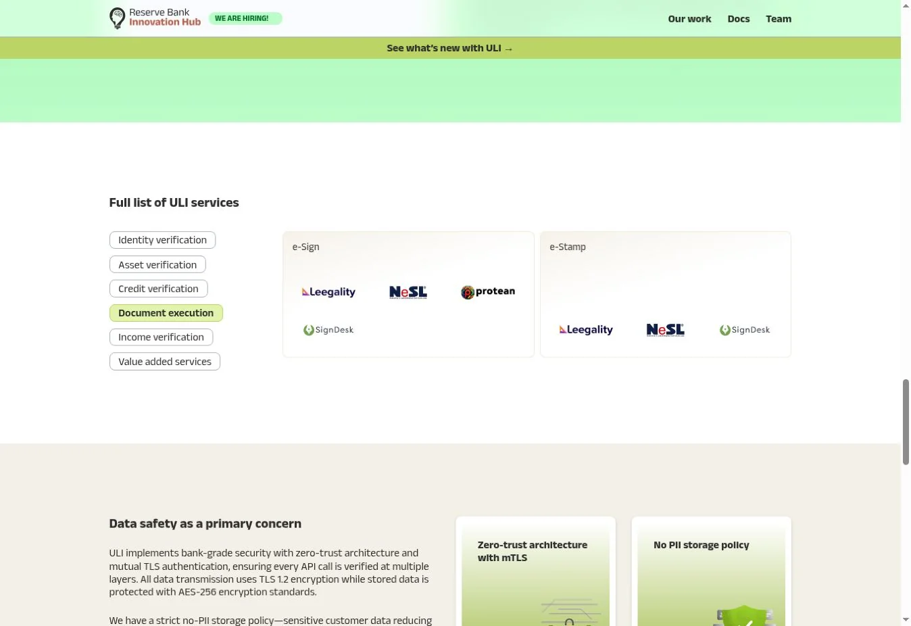Click the scrollbar up arrow
This screenshot has height=626, width=911.
(906, 5)
